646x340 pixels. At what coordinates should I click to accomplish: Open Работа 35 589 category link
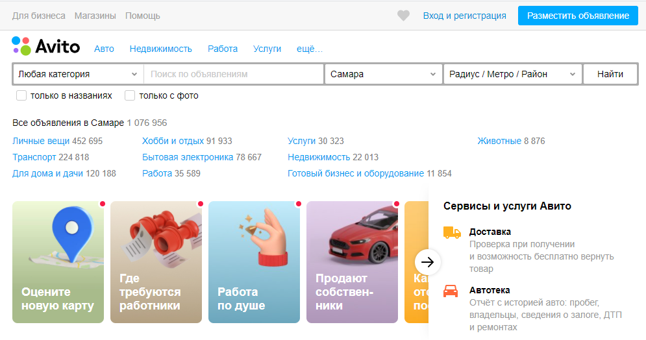pos(157,173)
